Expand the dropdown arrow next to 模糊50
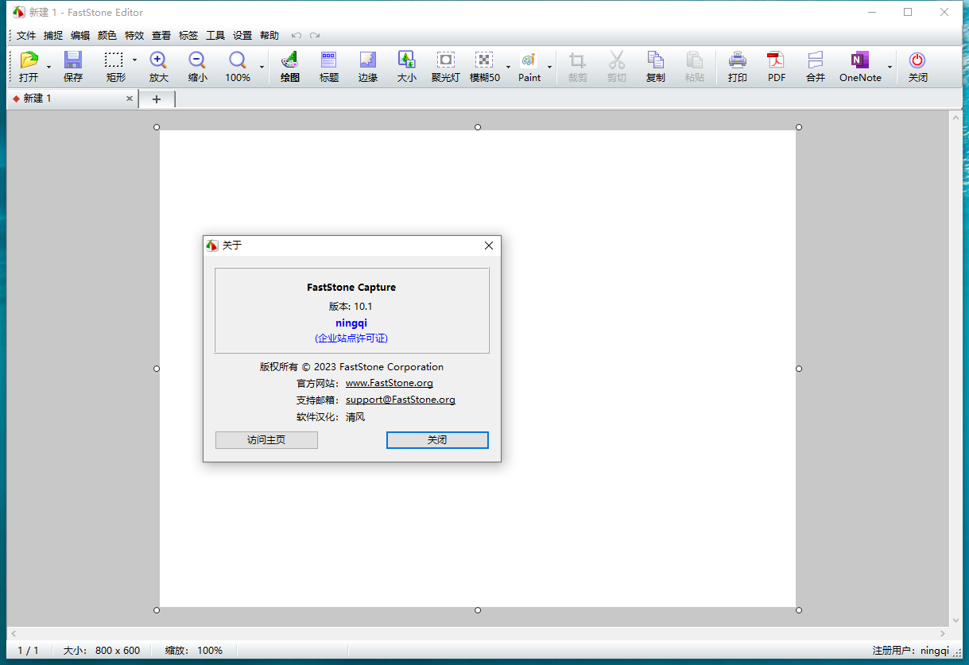Viewport: 969px width, 665px height. [x=509, y=67]
